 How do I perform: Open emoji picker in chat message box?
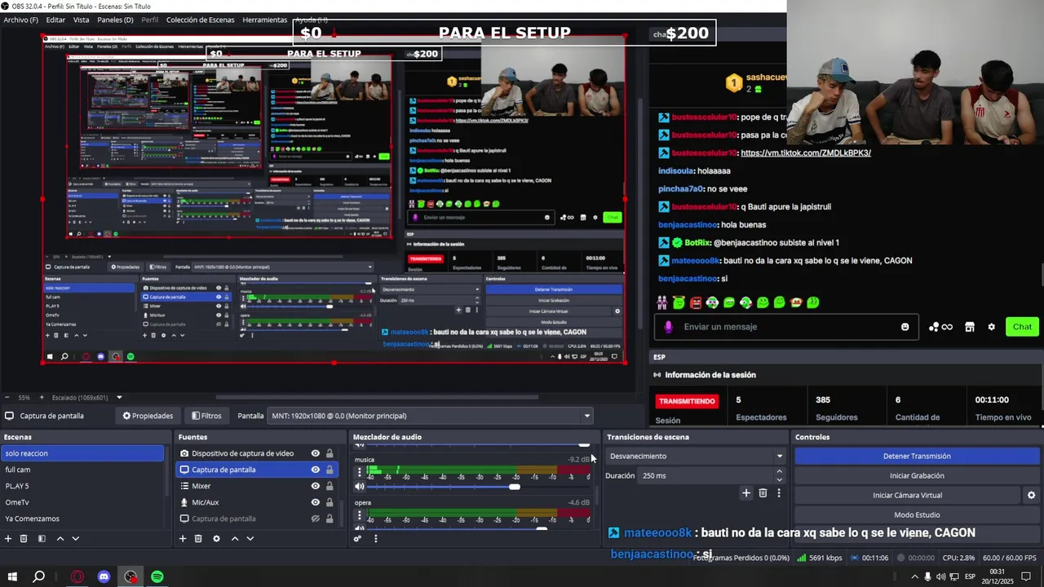tap(905, 327)
